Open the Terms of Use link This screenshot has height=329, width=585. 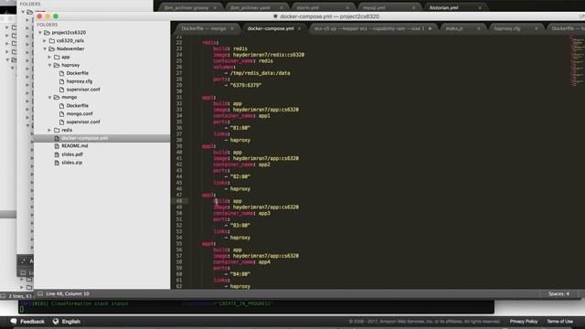click(559, 321)
